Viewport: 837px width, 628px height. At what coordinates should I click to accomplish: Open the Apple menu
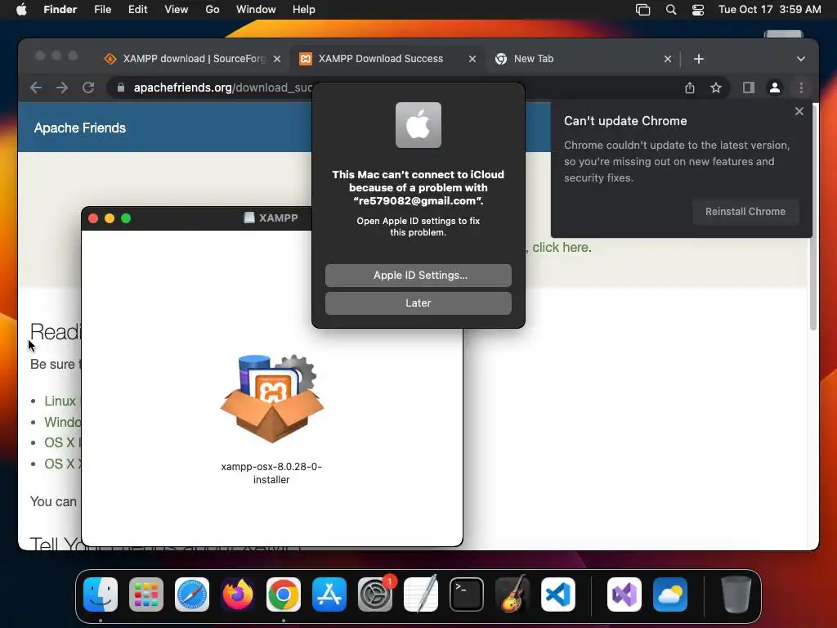tap(21, 10)
